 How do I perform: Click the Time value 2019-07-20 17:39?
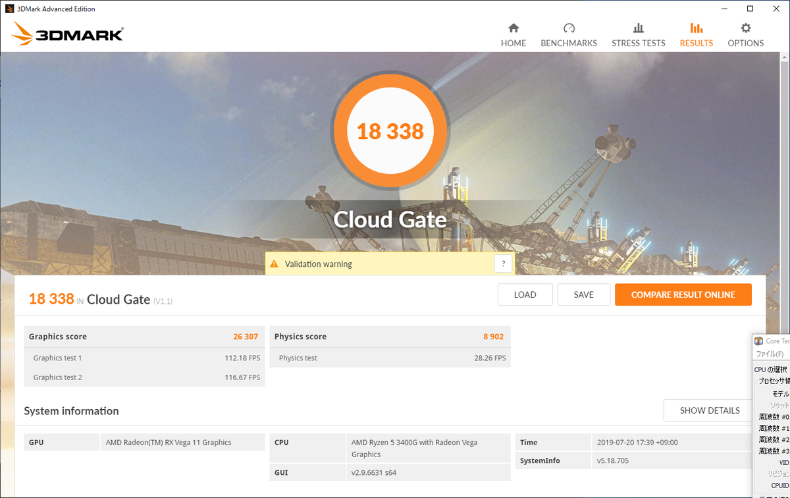tap(637, 443)
